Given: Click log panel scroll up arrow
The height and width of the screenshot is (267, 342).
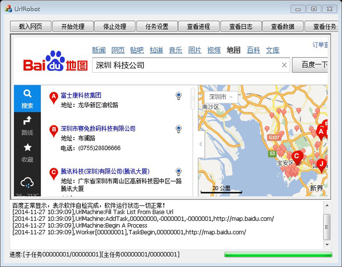Looking at the screenshot, I should (x=327, y=205).
